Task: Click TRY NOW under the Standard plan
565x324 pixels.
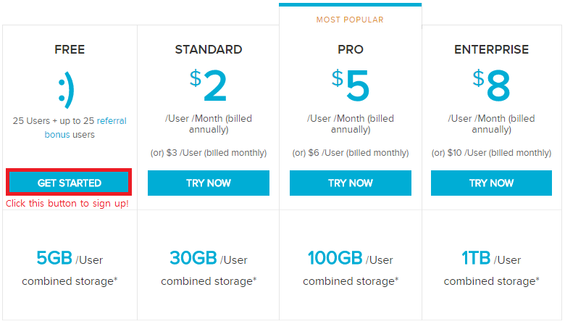Action: (209, 183)
